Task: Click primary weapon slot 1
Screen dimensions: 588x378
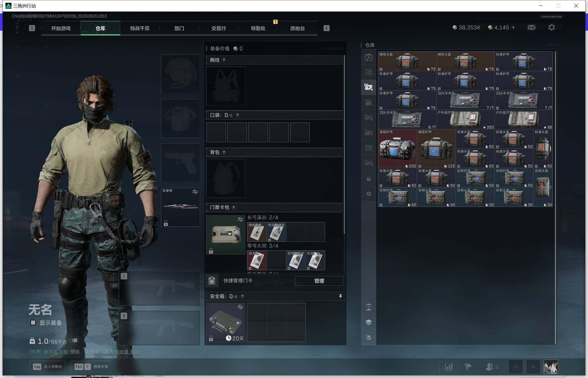Action: (x=159, y=288)
